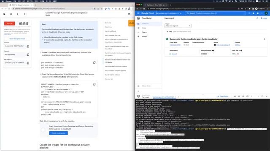Jump to Task 6 Review Cloud Build Pipeline
Image resolution: width=270 pixels, height=151 pixels.
pyautogui.click(x=116, y=66)
